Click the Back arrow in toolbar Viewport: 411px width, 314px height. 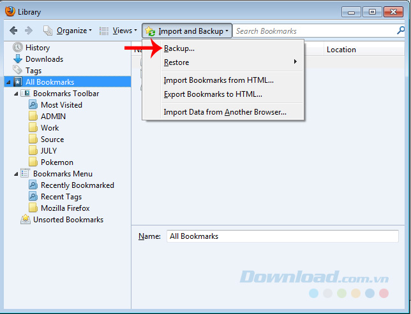[13, 31]
